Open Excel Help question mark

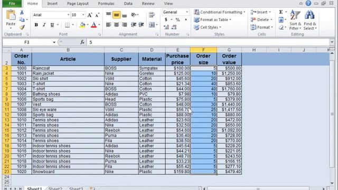click(x=308, y=3)
